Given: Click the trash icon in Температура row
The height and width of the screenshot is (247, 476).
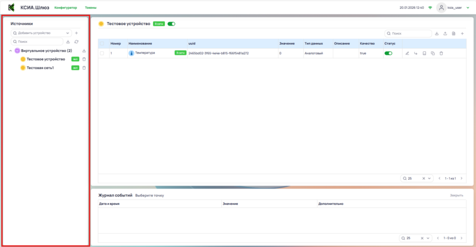Looking at the screenshot, I should pyautogui.click(x=441, y=54).
